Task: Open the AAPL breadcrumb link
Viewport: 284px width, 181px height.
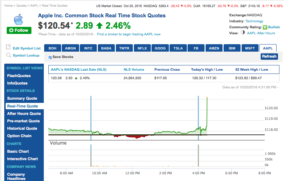Action: coord(34,6)
